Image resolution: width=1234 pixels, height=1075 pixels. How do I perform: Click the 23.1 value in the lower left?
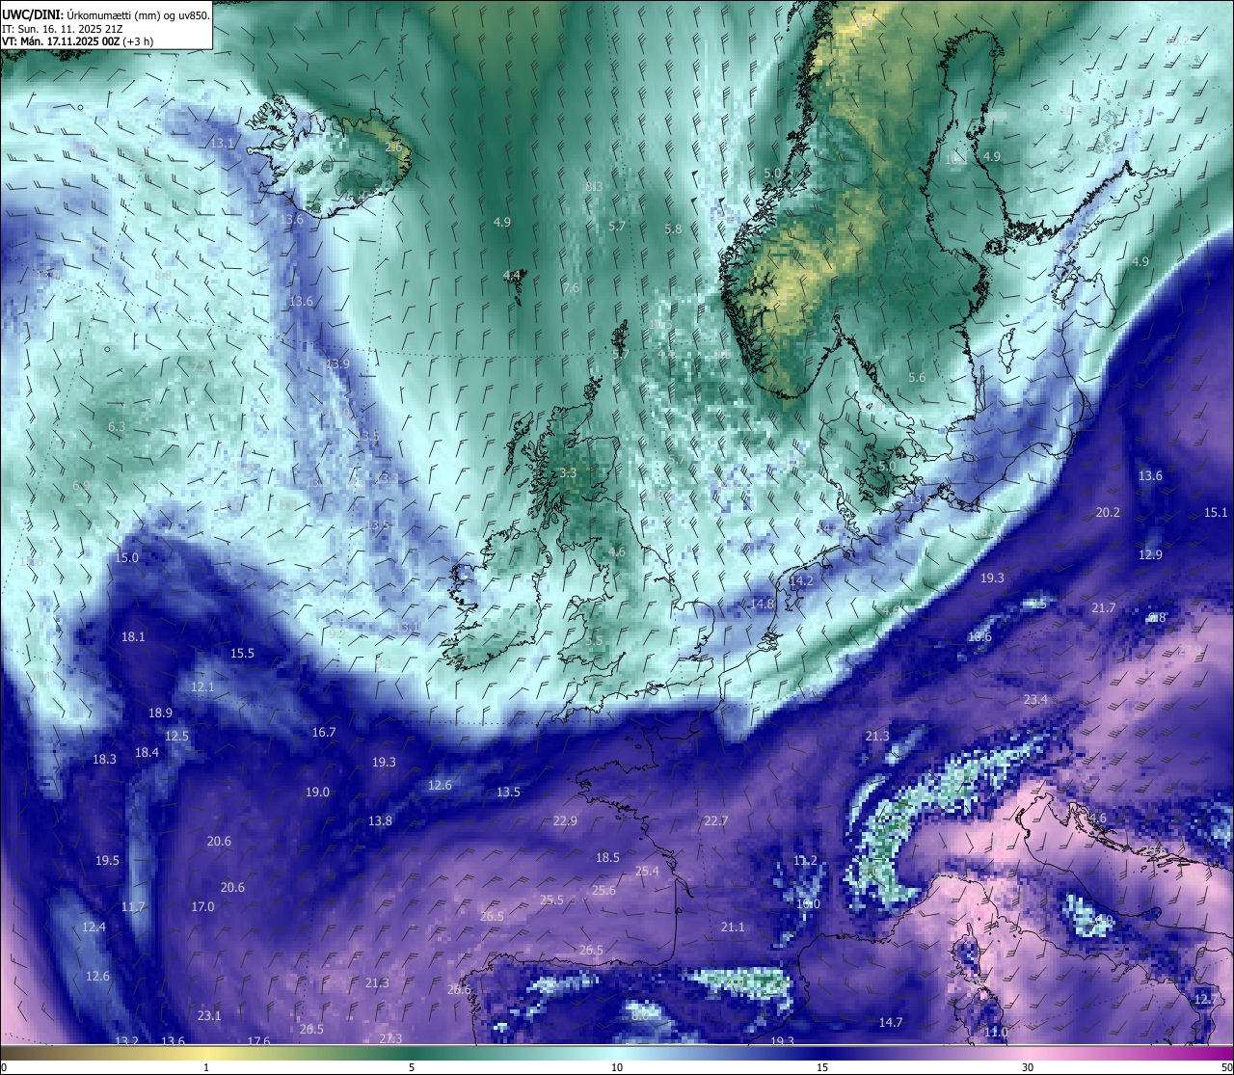(x=209, y=1015)
